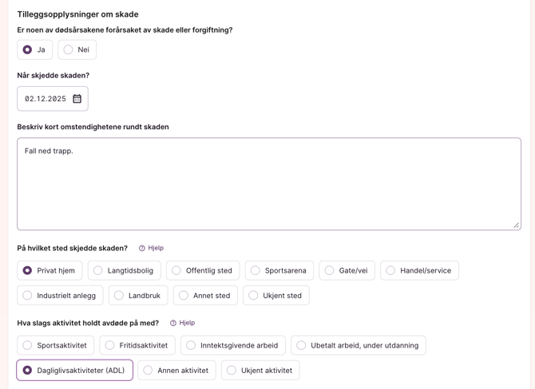
Task: Grab the text area resize handle
Action: (x=516, y=226)
